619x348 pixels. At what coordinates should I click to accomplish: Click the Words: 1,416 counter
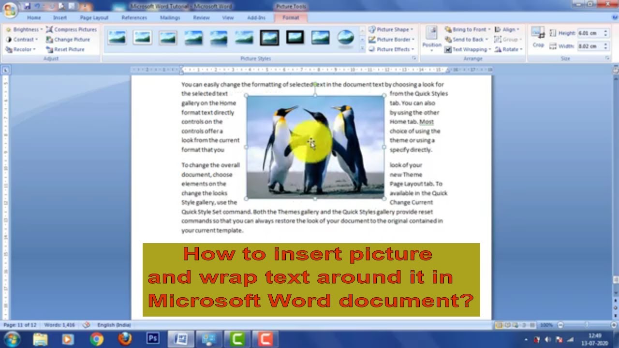point(59,325)
